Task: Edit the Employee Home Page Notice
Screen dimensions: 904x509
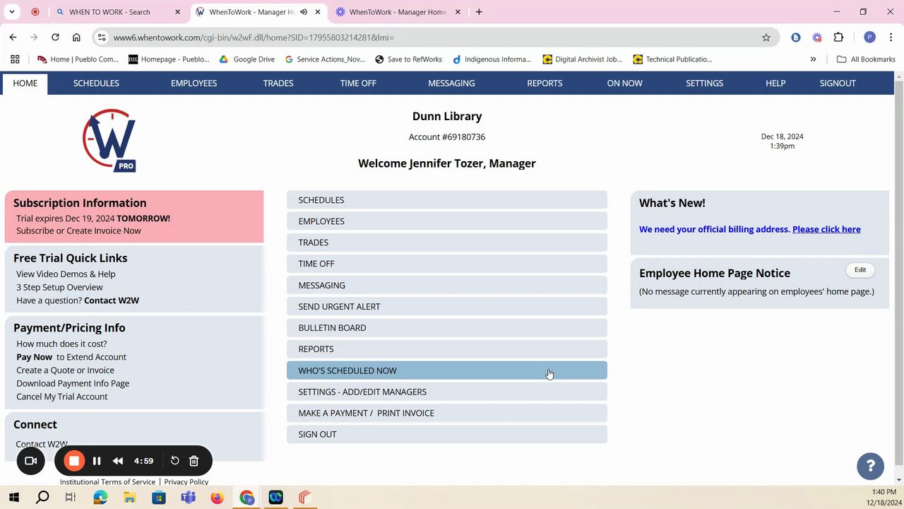Action: pos(860,270)
